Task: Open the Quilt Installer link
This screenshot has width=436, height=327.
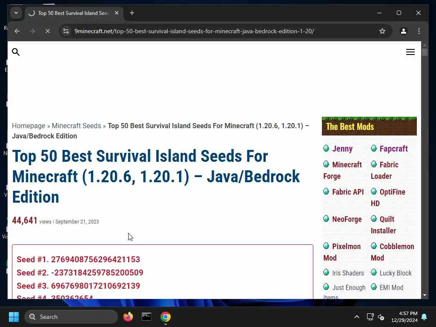Action: click(x=384, y=225)
